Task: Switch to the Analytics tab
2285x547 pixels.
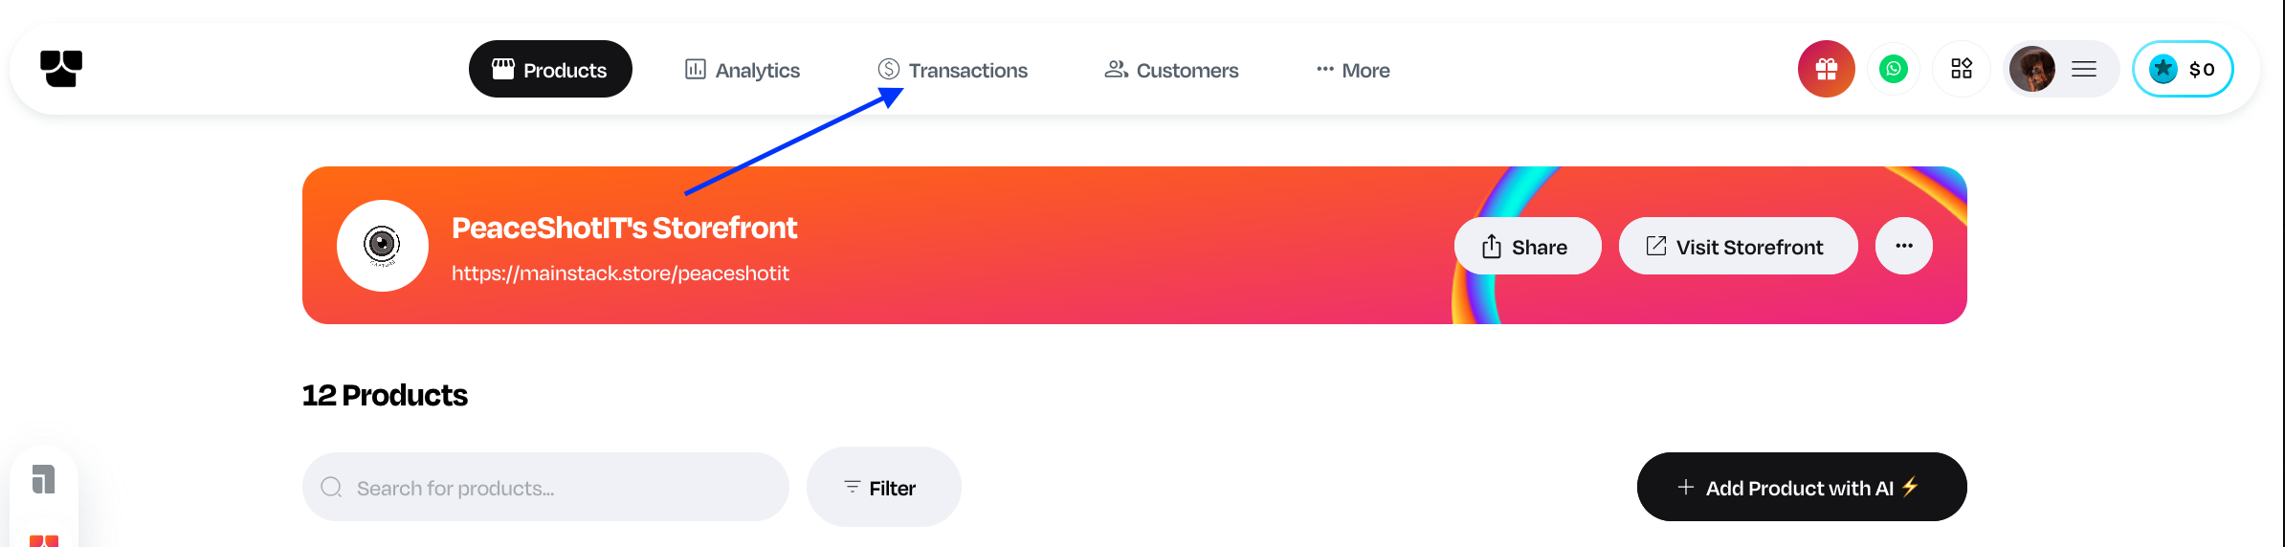Action: (x=743, y=70)
